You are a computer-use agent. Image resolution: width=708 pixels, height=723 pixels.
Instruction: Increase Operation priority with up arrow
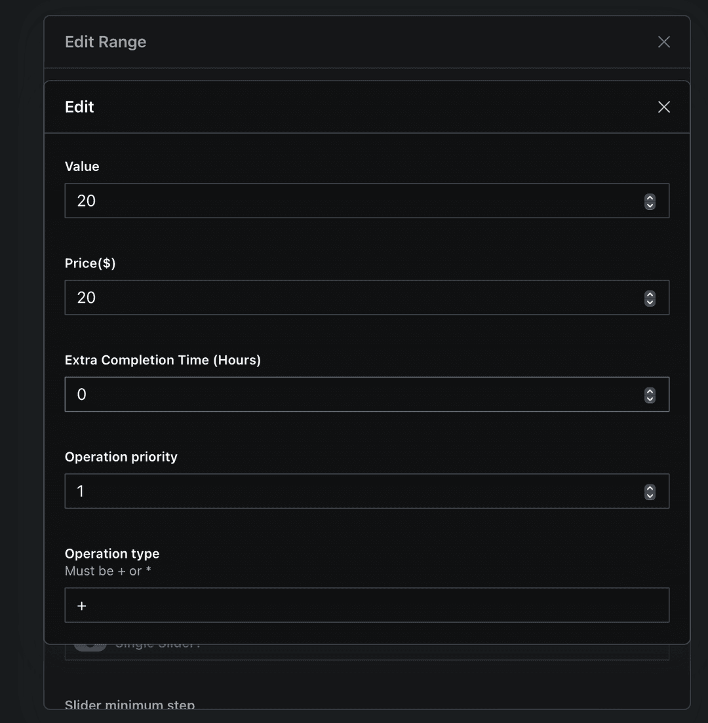pos(650,488)
